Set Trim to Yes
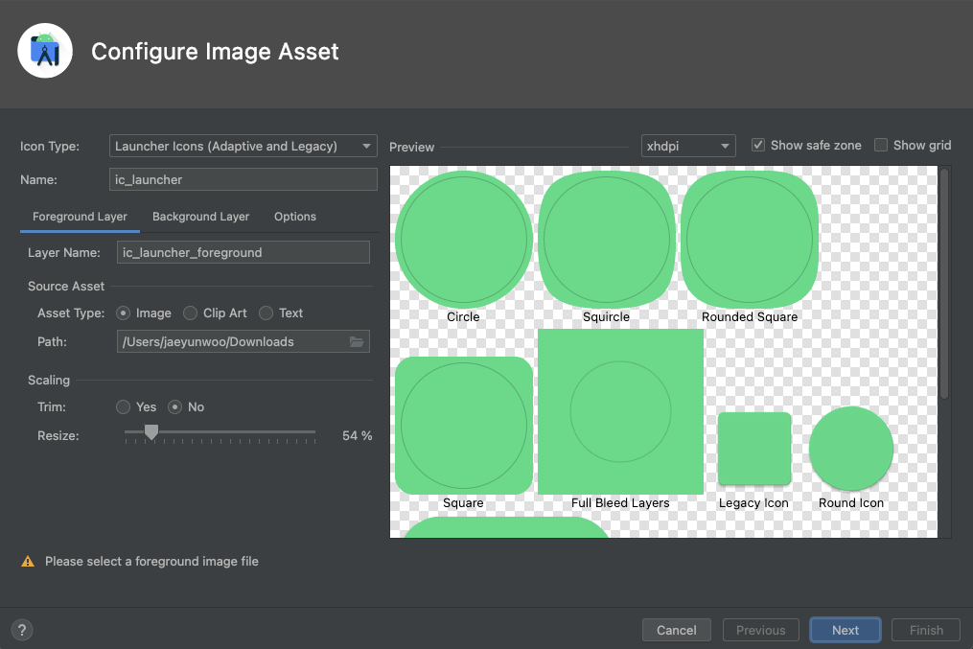 pos(123,406)
